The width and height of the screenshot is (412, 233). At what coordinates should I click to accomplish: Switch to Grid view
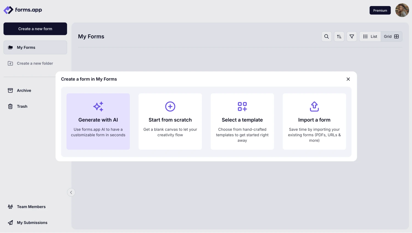pos(391,37)
